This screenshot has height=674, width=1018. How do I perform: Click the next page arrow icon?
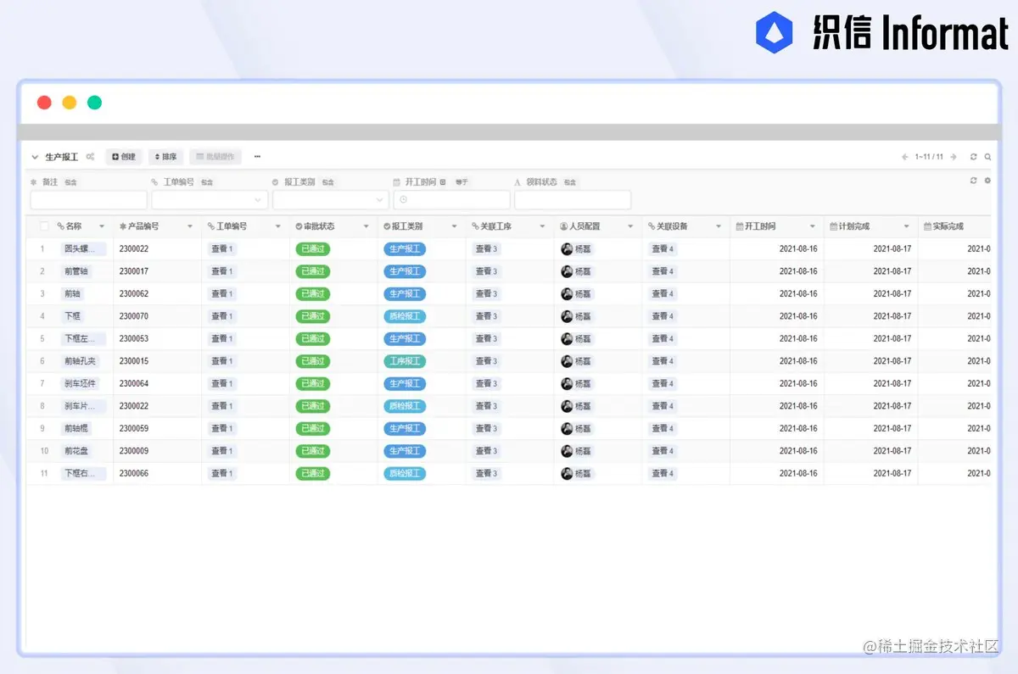(954, 157)
